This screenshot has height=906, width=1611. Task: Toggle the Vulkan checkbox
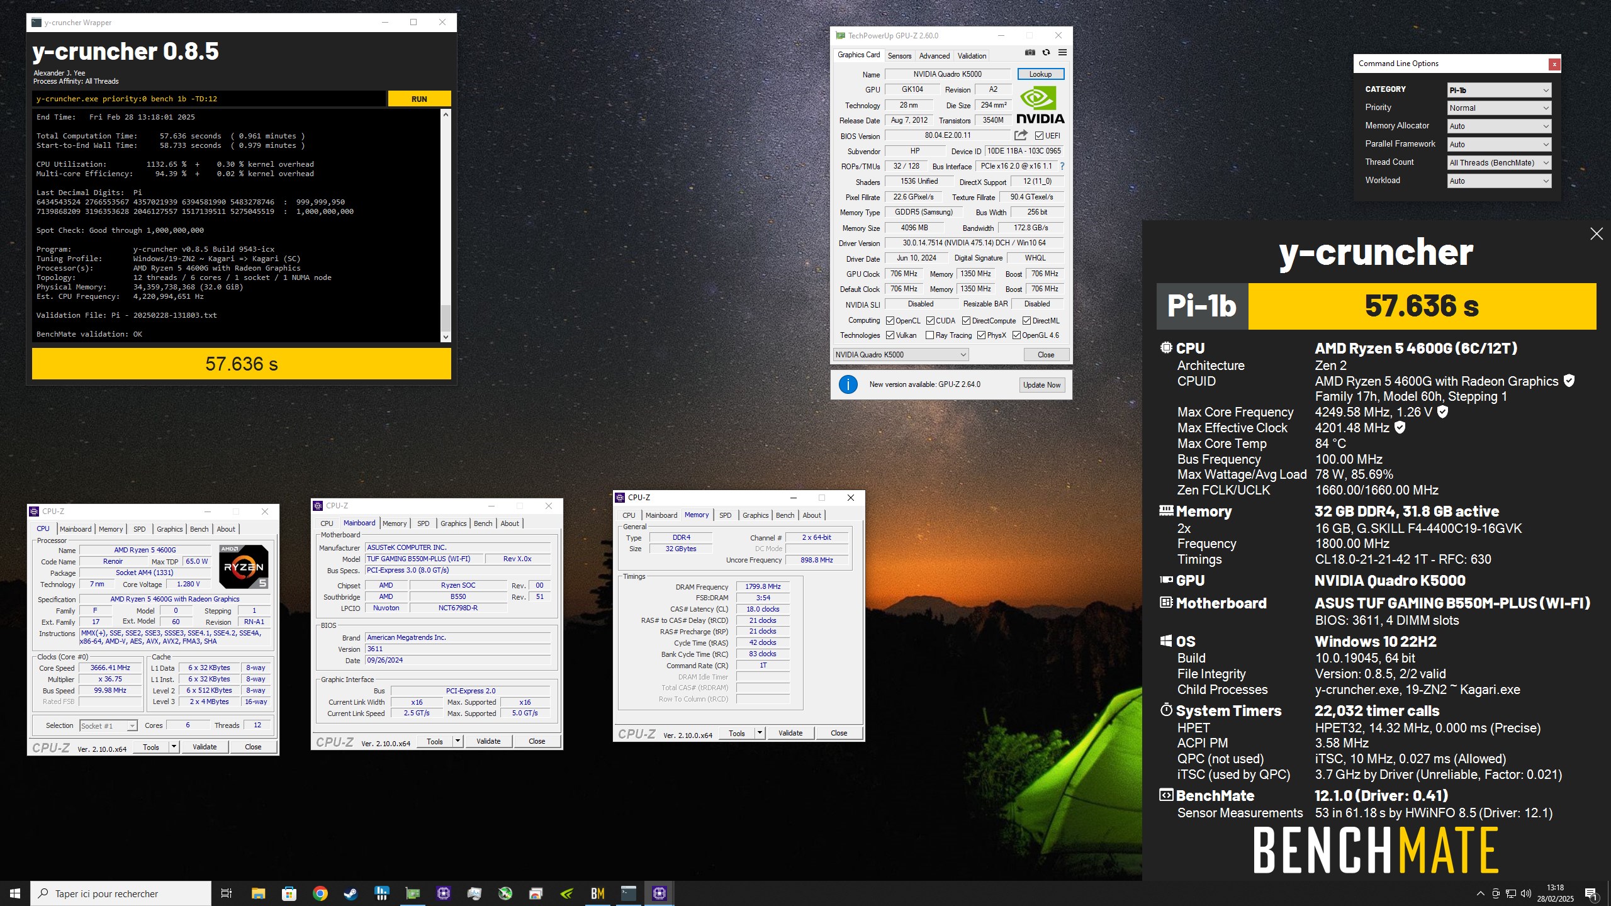(x=890, y=335)
